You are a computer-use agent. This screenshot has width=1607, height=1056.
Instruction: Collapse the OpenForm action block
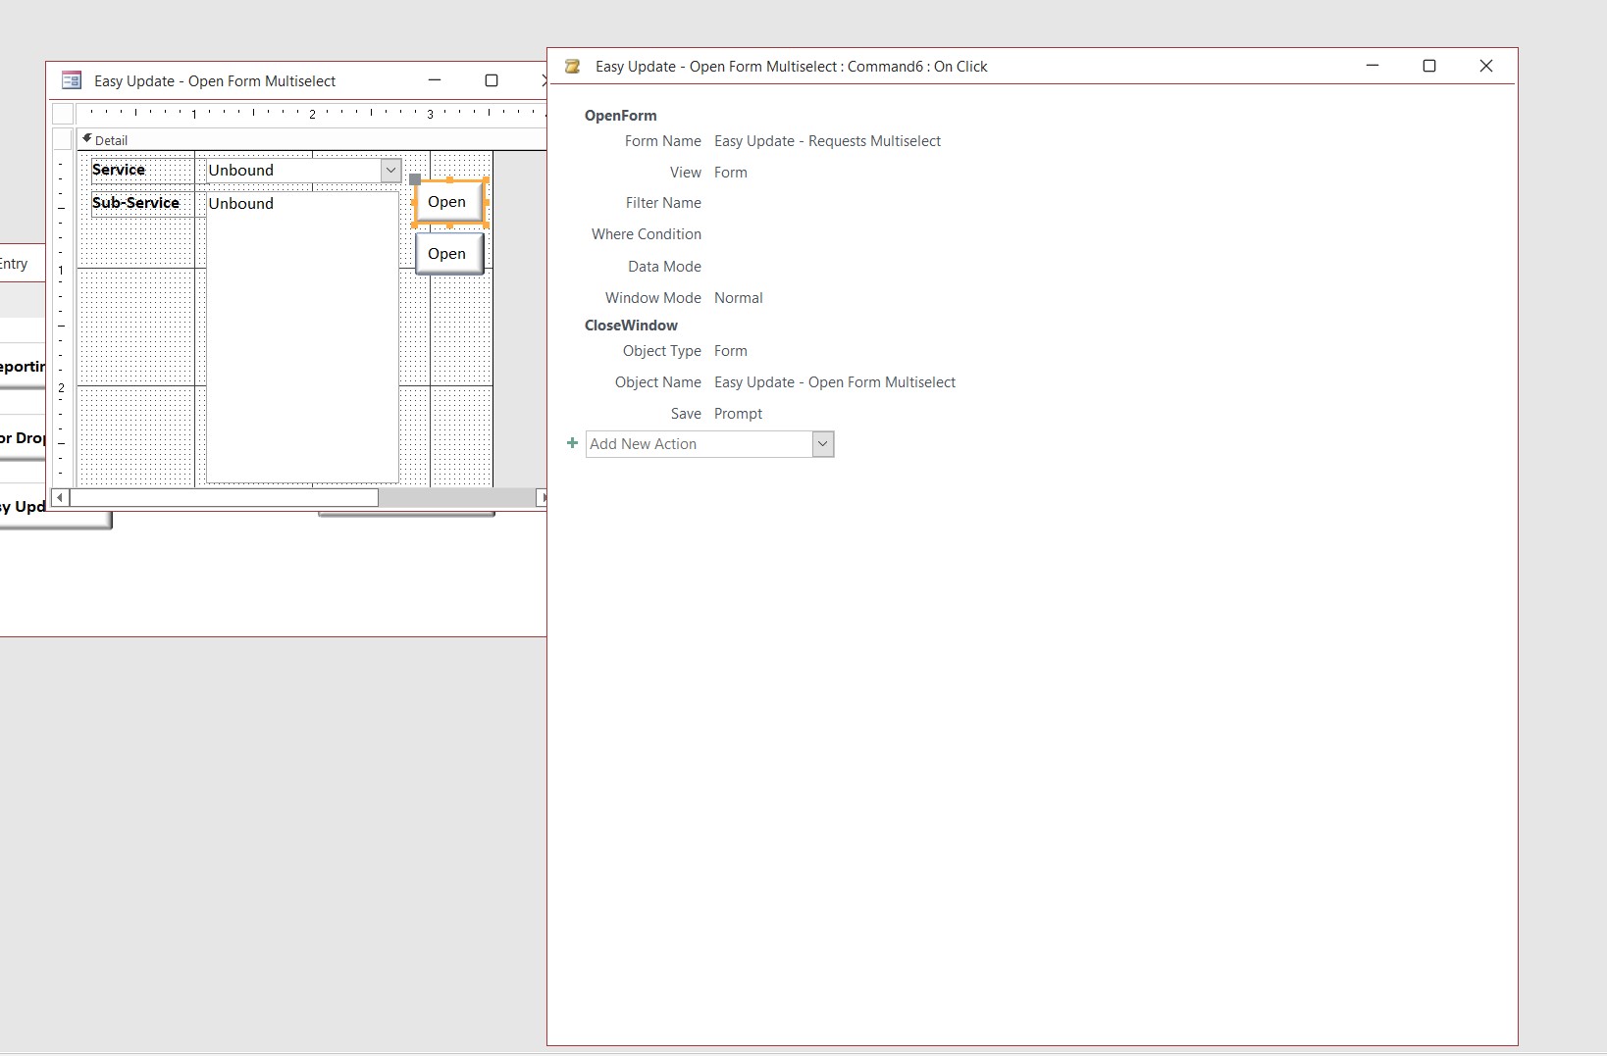point(620,116)
